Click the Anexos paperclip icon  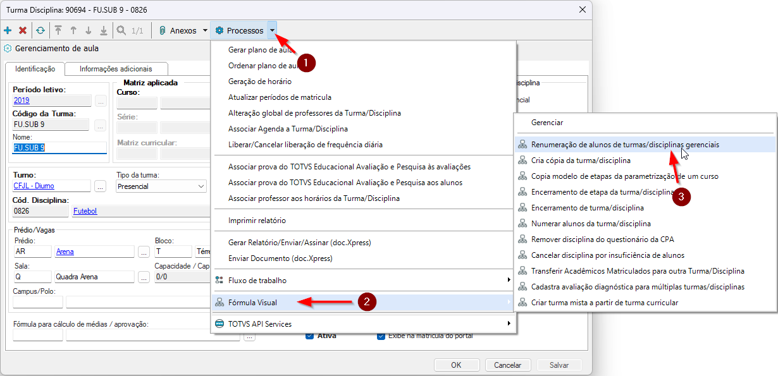[163, 30]
